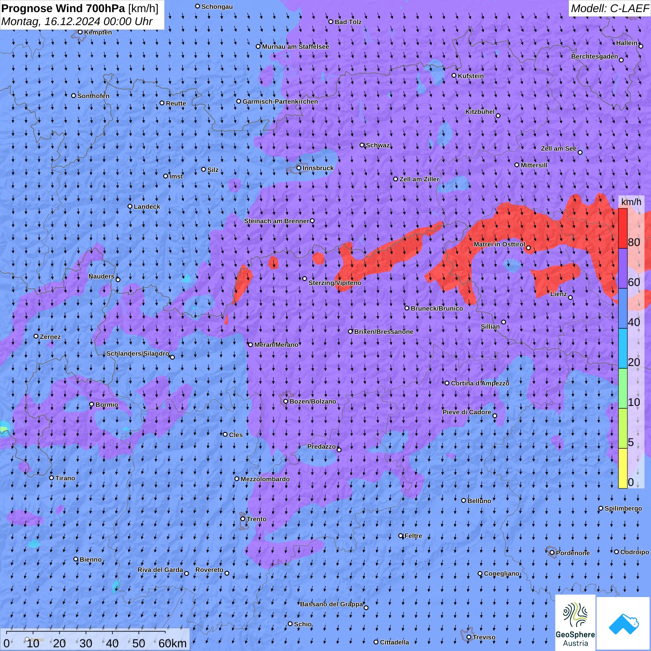Select the Bozen/Bolzano city label

click(x=312, y=401)
